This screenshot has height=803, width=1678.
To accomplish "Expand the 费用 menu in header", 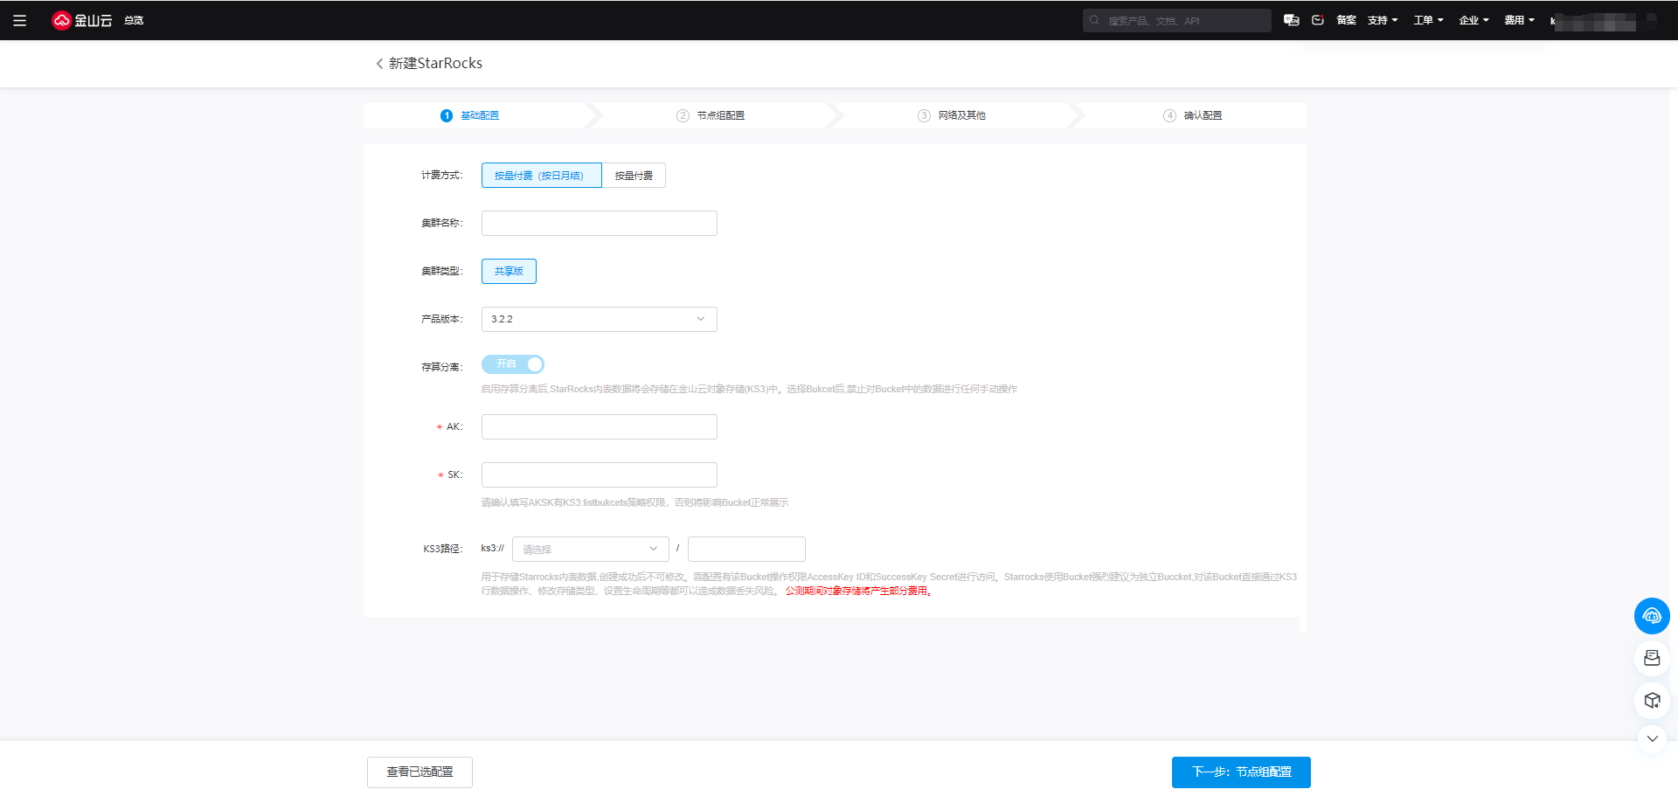I will [x=1519, y=20].
